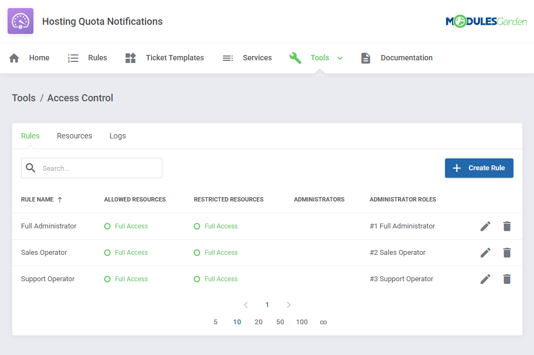Click the Support Operator rule name
The image size is (534, 355).
[x=47, y=279]
